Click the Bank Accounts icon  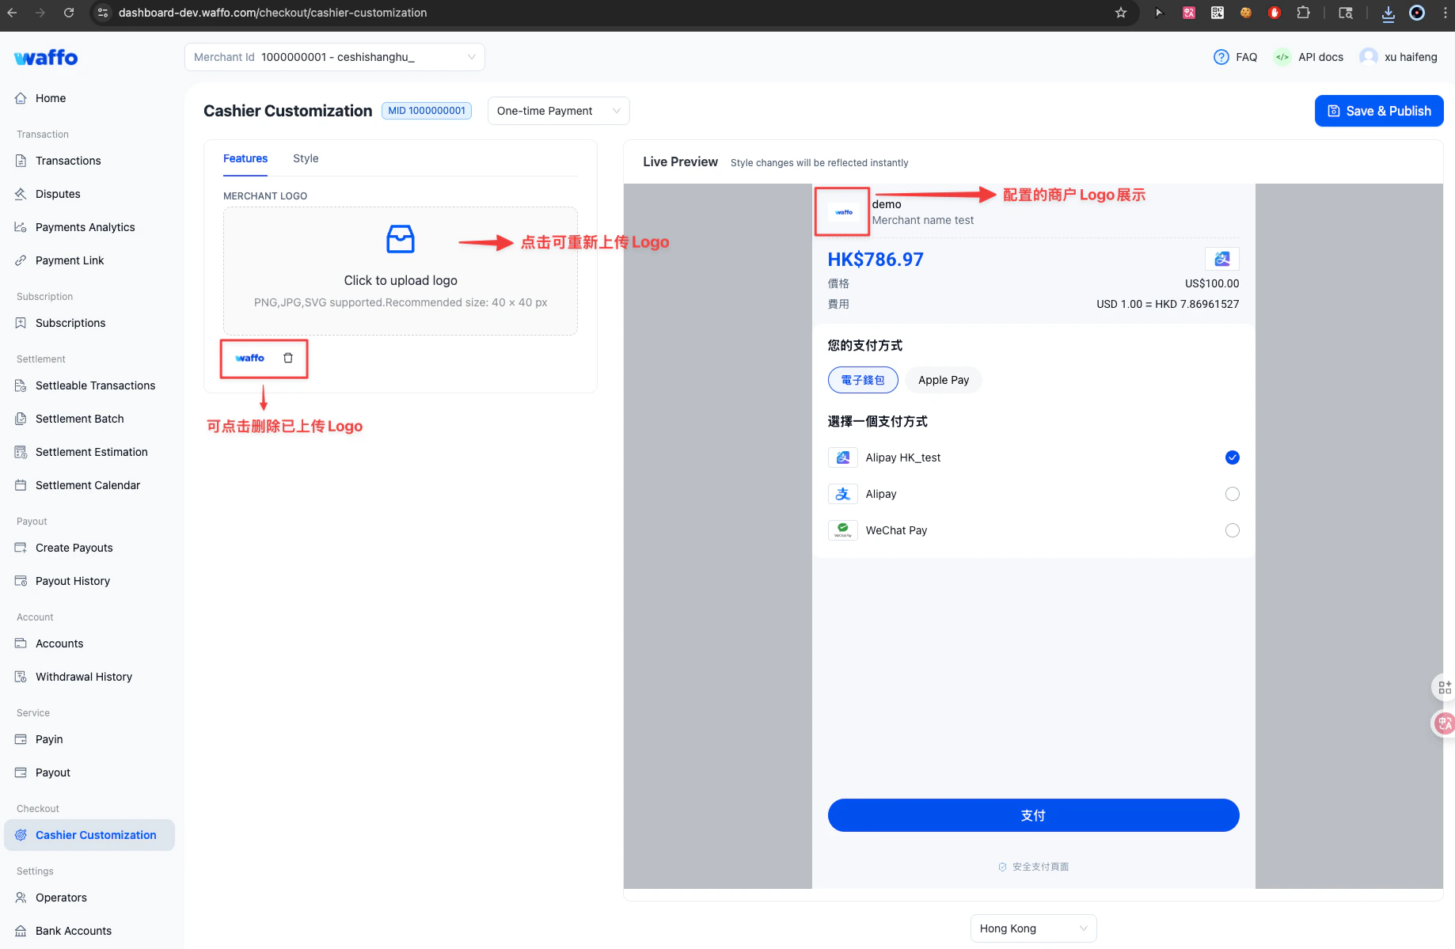21,931
